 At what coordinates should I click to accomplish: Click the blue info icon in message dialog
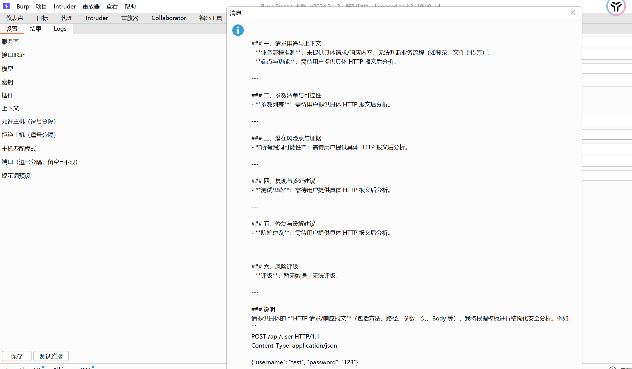(238, 30)
